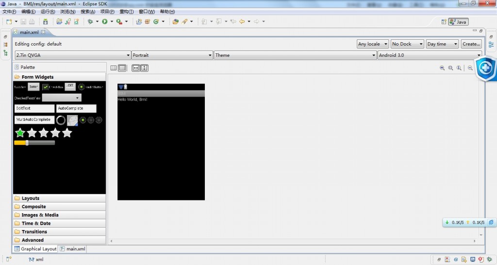Open the Android SDK manager download icon
497x265 pixels.
[x=45, y=21]
